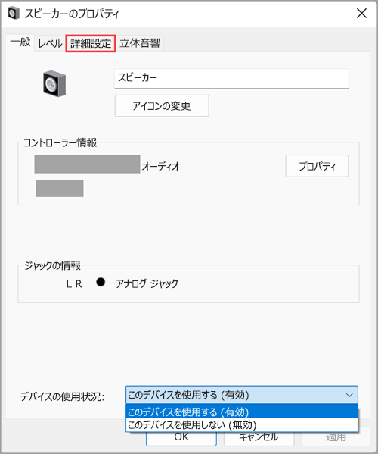Image resolution: width=378 pixels, height=454 pixels.
Task: Select このデバイスを使用しない (無効) option
Action: click(242, 425)
